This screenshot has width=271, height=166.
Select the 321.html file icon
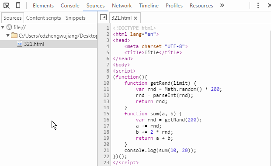20,44
